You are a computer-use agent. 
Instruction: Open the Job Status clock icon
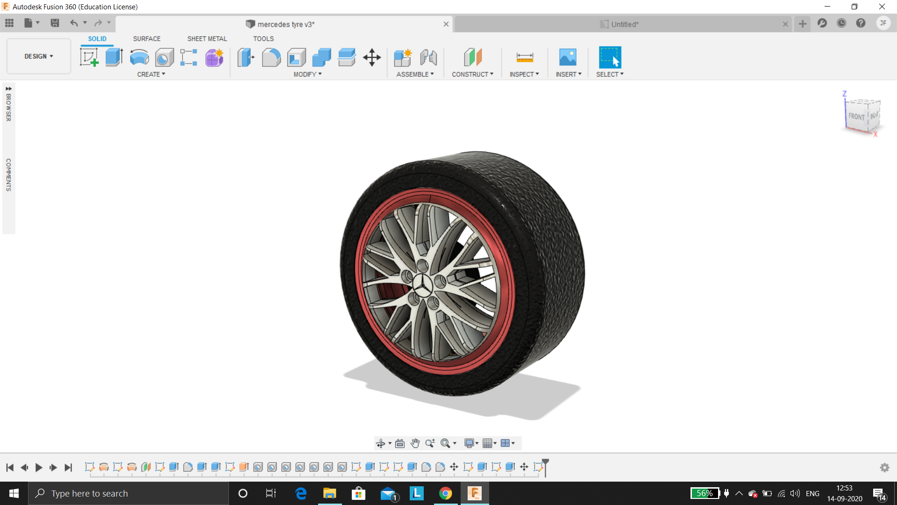point(841,23)
